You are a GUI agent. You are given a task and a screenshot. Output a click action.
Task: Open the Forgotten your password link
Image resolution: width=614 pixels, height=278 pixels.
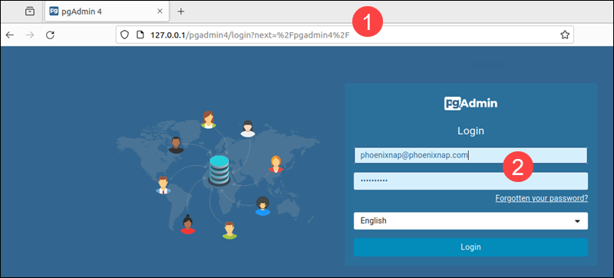click(x=542, y=198)
